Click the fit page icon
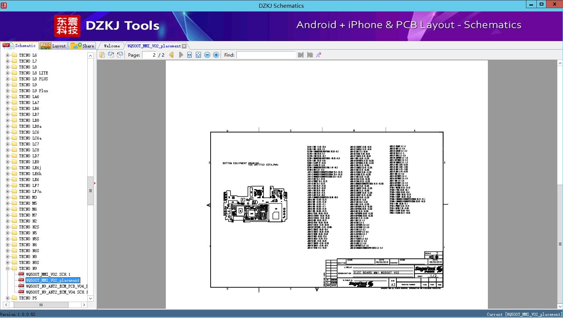Screen dimensions: 563x318 tap(198, 55)
